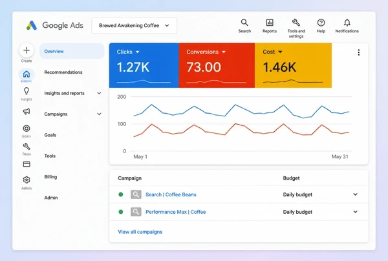The width and height of the screenshot is (388, 261).
Task: Select the Insights lightbulb icon
Action: 27,91
